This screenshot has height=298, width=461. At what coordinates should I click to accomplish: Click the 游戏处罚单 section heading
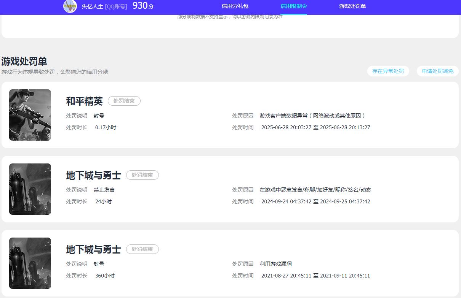pos(24,62)
